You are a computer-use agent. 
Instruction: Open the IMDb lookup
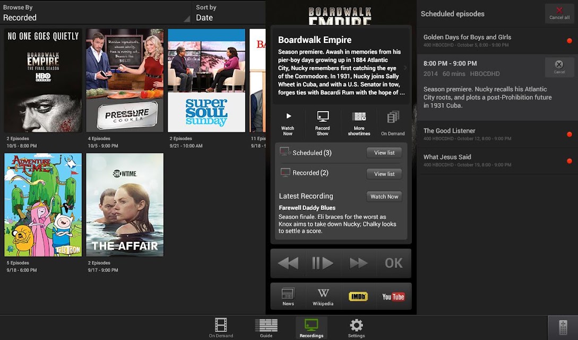(358, 296)
